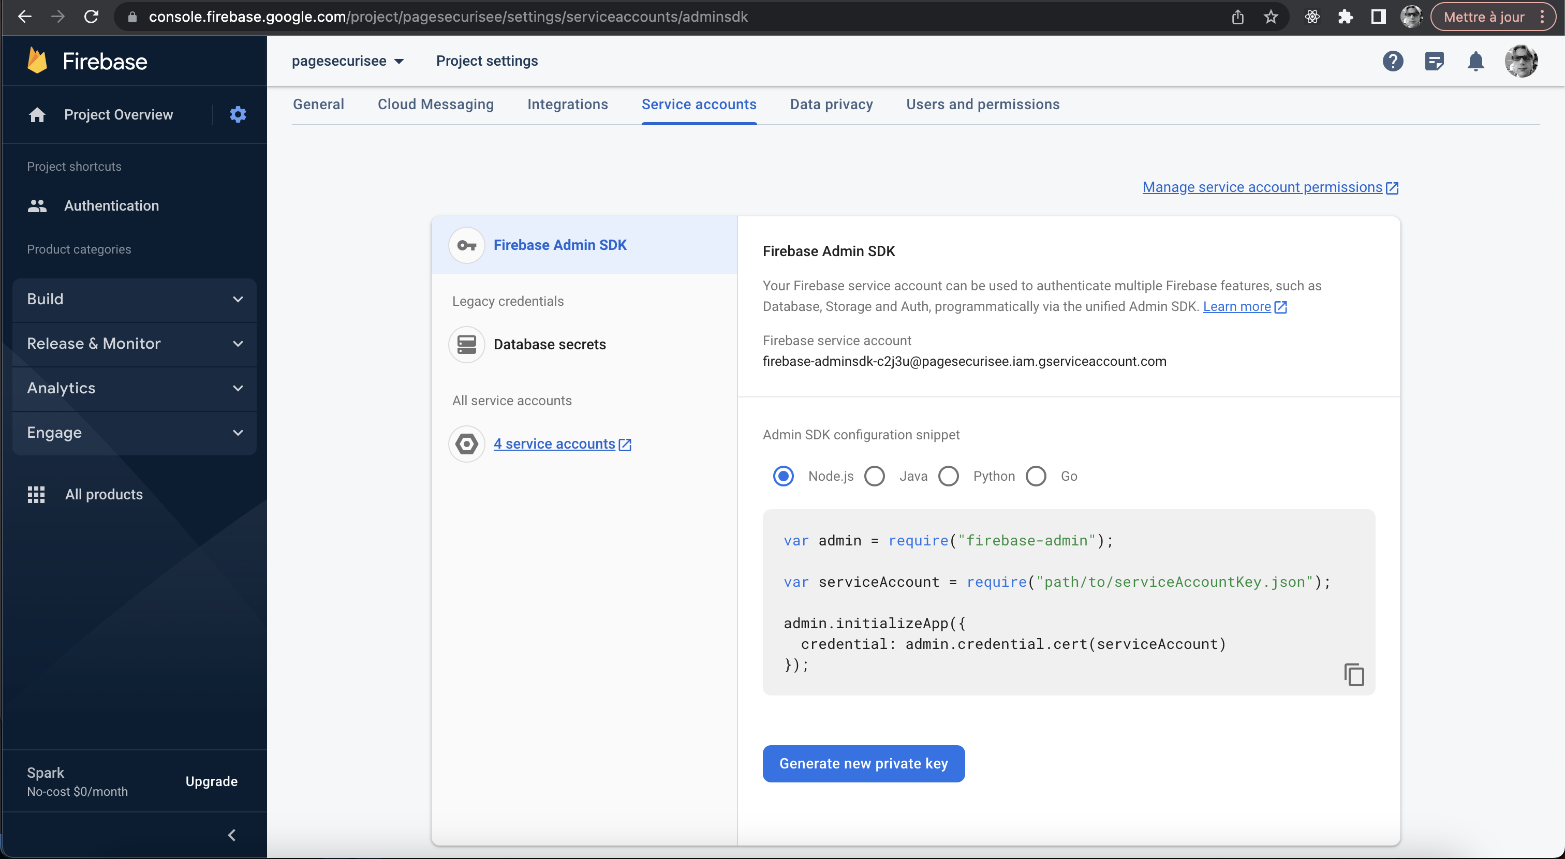Open the Firebase account avatar
Viewport: 1565px width, 859px height.
1520,61
